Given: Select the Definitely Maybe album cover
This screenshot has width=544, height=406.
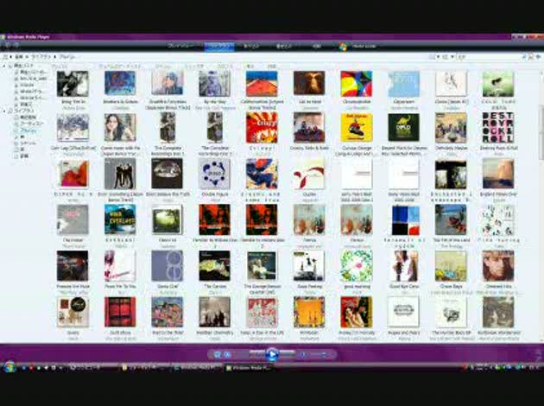Looking at the screenshot, I should click(451, 127).
